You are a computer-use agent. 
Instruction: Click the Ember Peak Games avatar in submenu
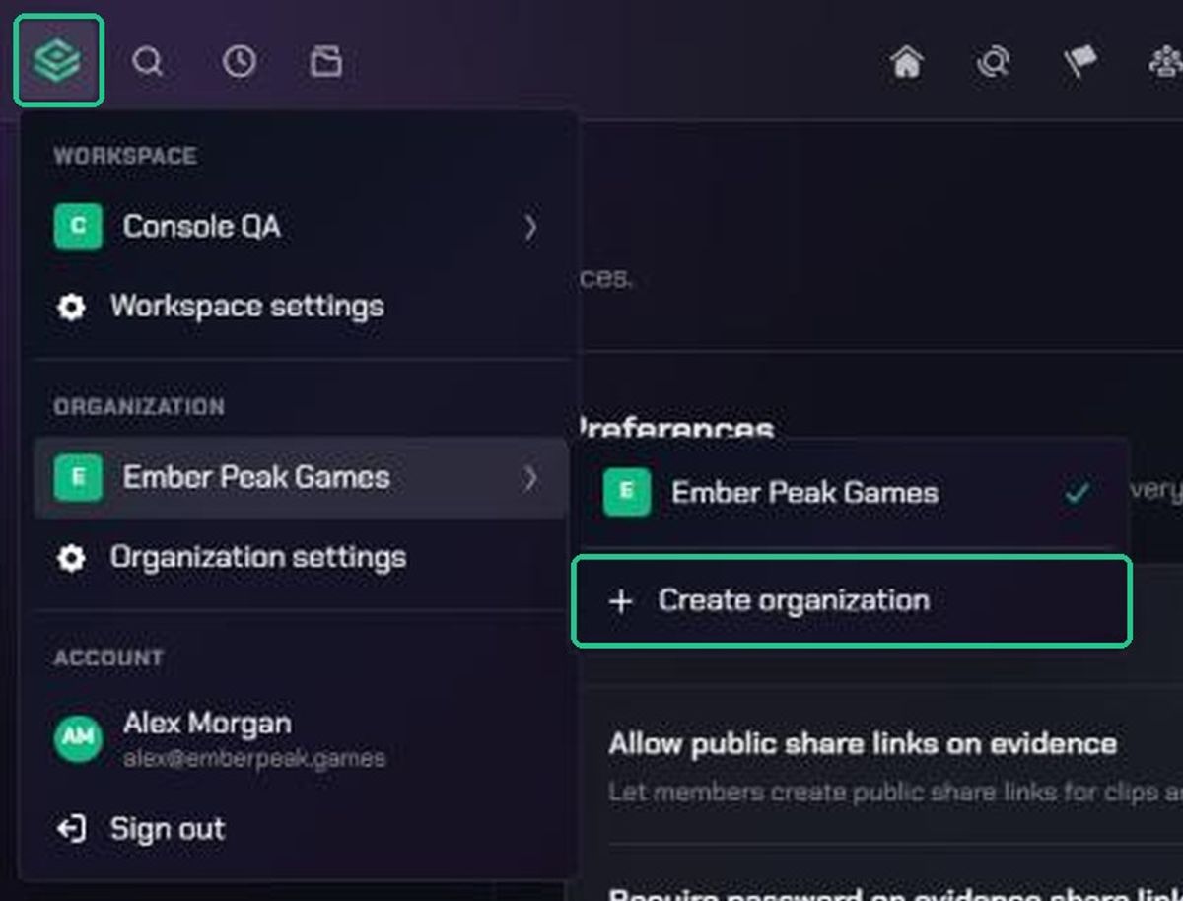627,492
